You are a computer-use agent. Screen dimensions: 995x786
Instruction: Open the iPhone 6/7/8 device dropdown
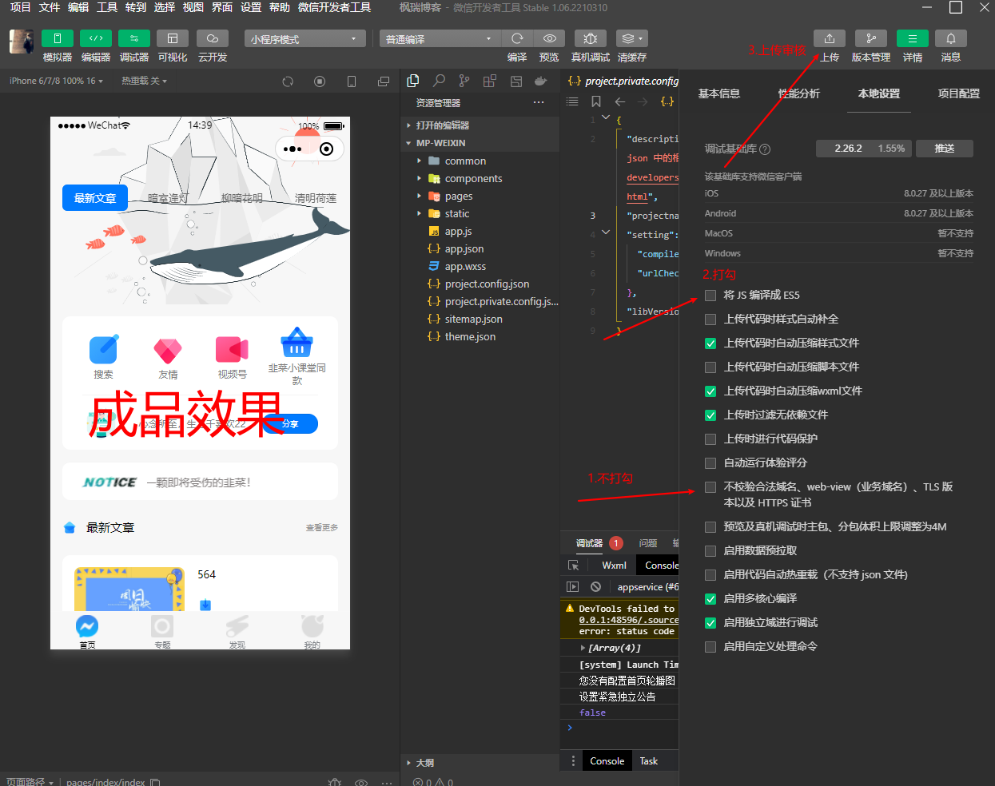pyautogui.click(x=56, y=81)
